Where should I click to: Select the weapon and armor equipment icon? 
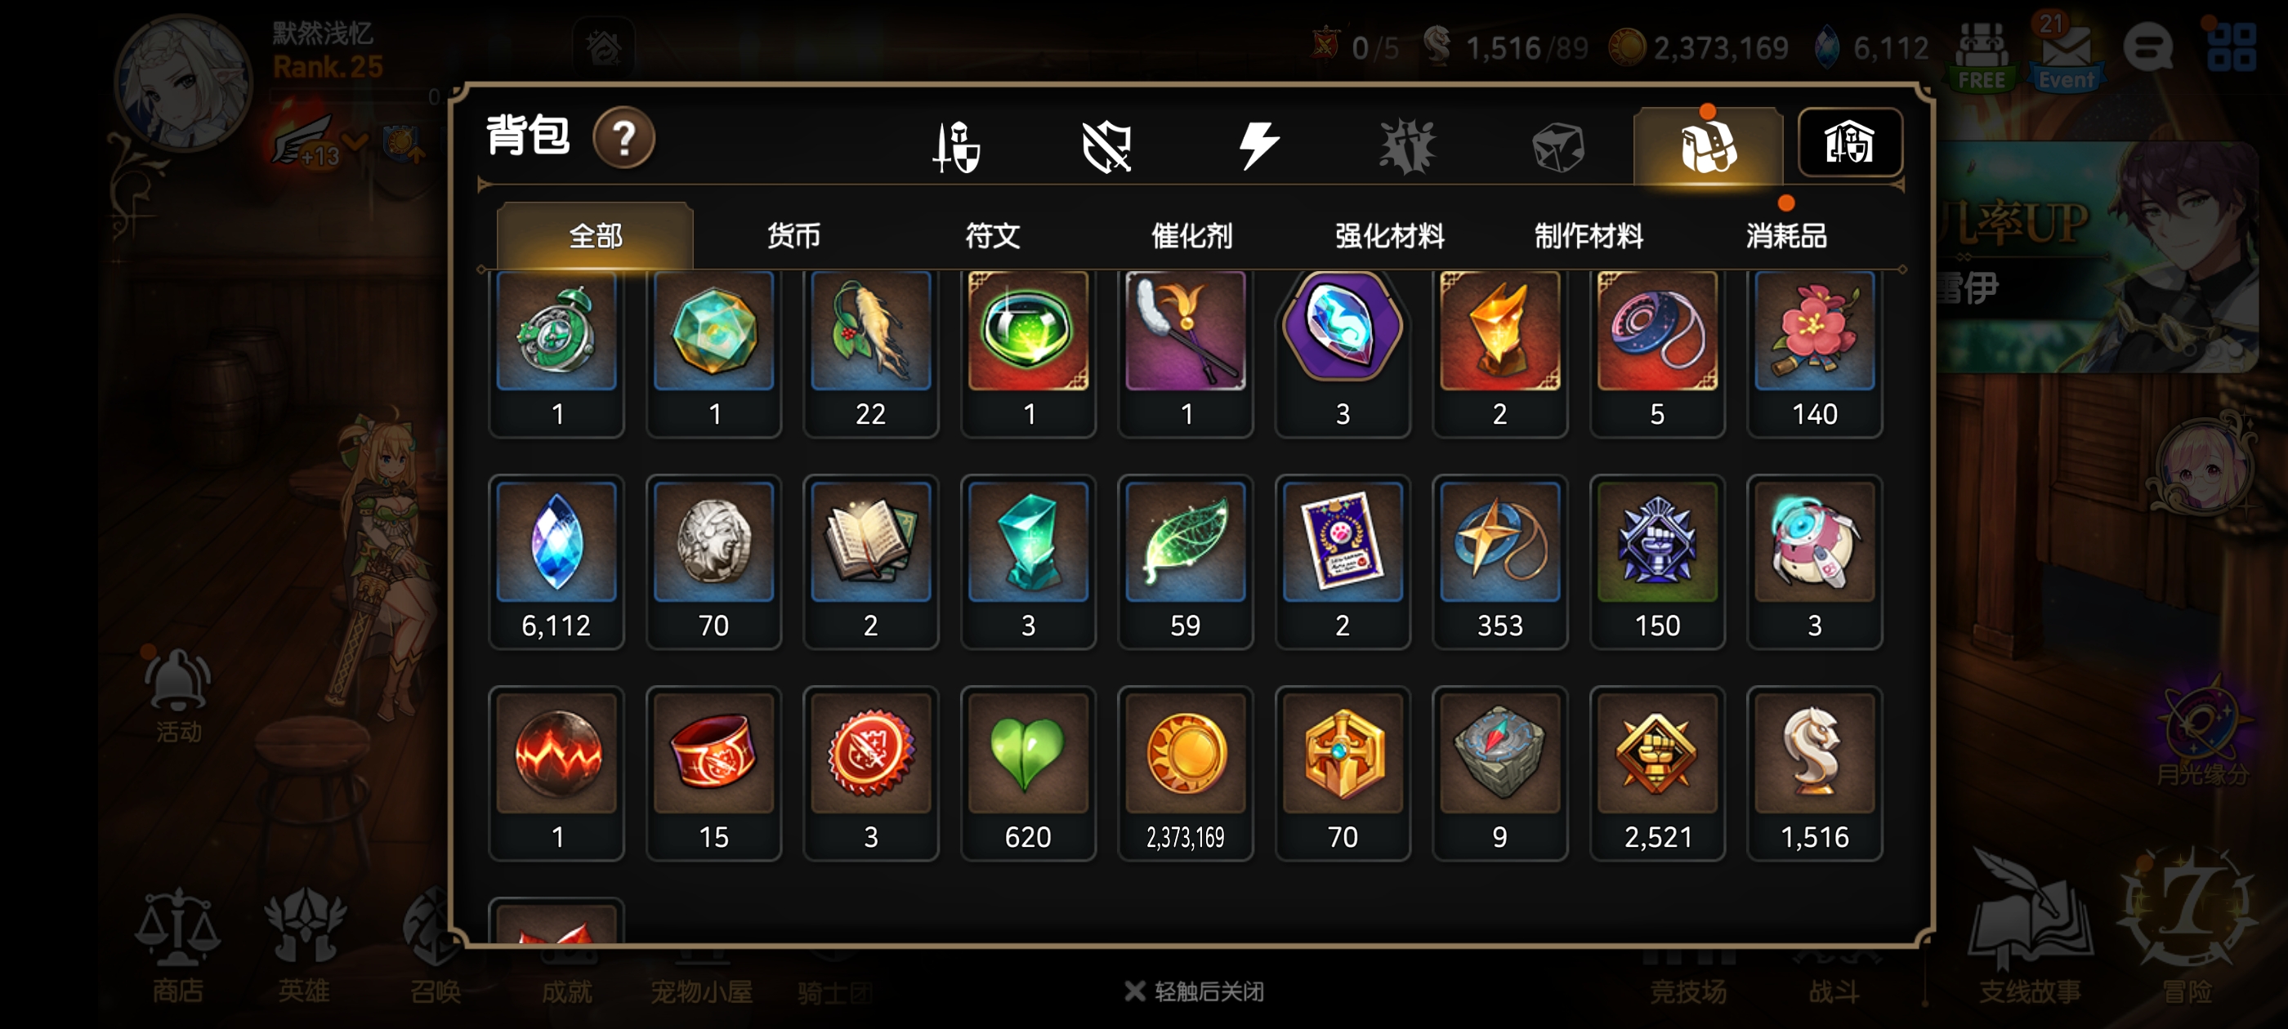coord(957,146)
